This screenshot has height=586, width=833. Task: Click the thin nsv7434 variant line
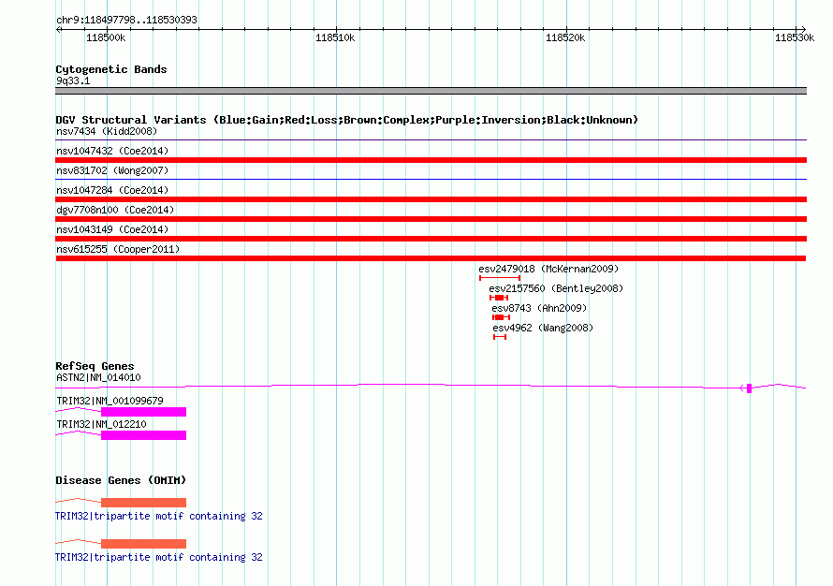tap(431, 140)
